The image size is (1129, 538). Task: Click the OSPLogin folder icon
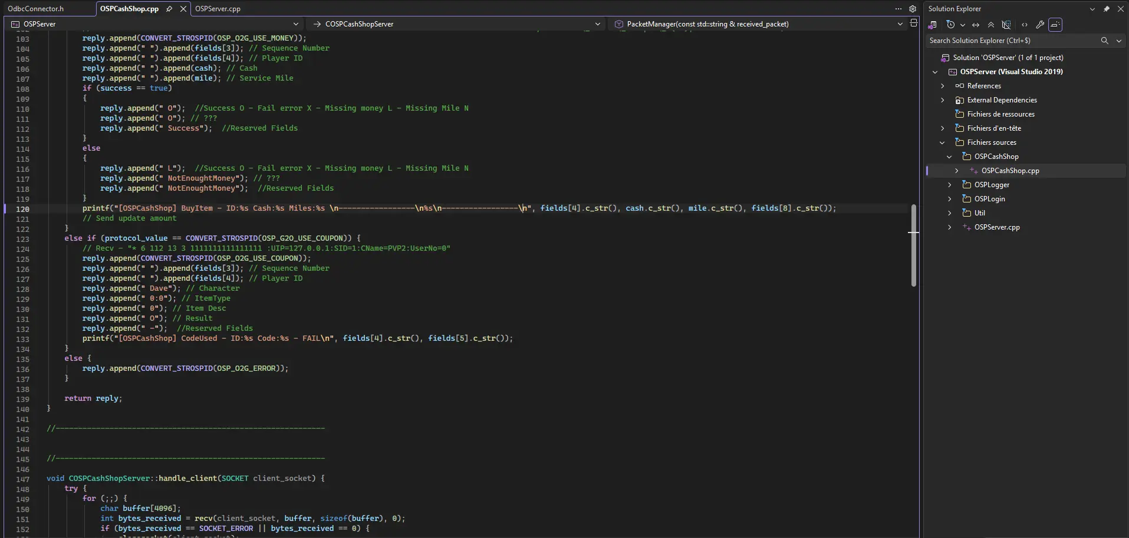tap(966, 199)
